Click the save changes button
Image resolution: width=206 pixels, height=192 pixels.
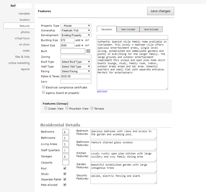(x=161, y=11)
